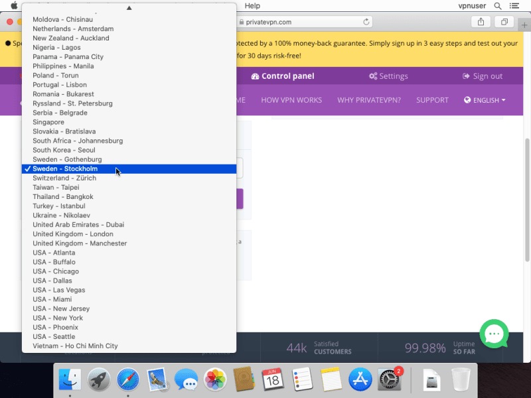Click the Safari show tabs icon
Viewport: 531px width, 398px height.
coord(504,22)
